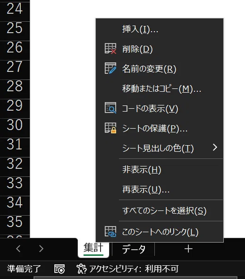
Task: Switch to the データ sheet tab
Action: point(134,249)
